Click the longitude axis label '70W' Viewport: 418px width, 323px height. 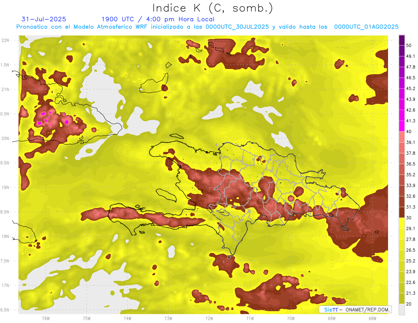(x=291, y=318)
